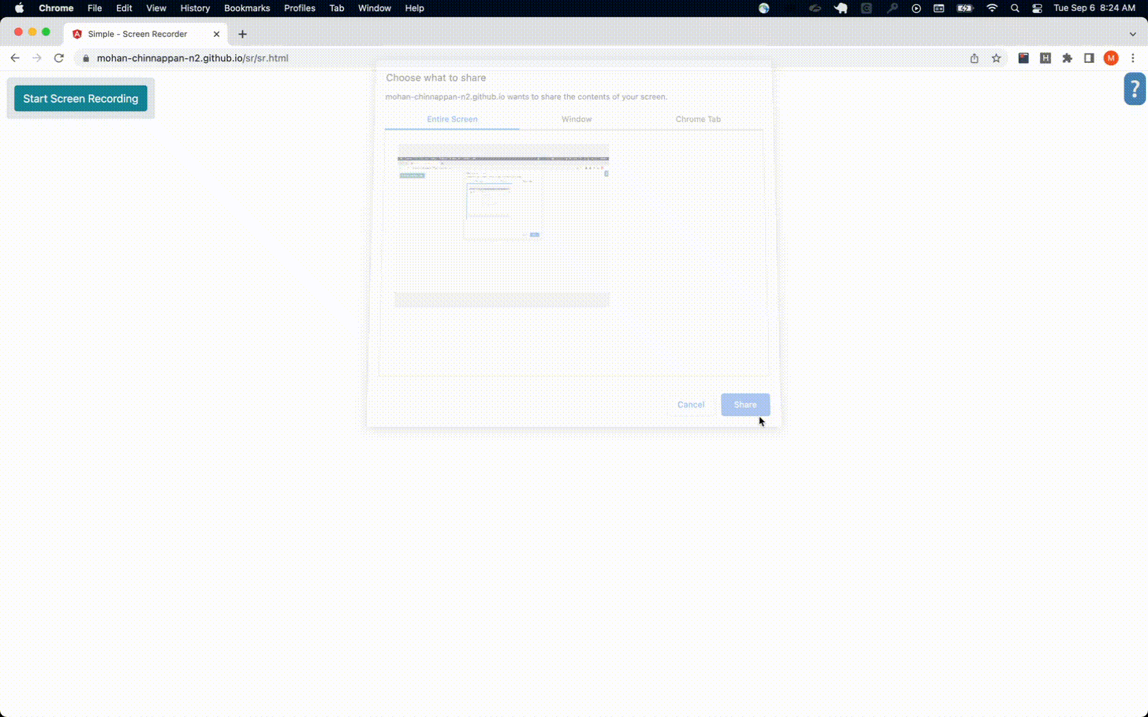
Task: Open the blue question mark help icon
Action: [x=1135, y=89]
